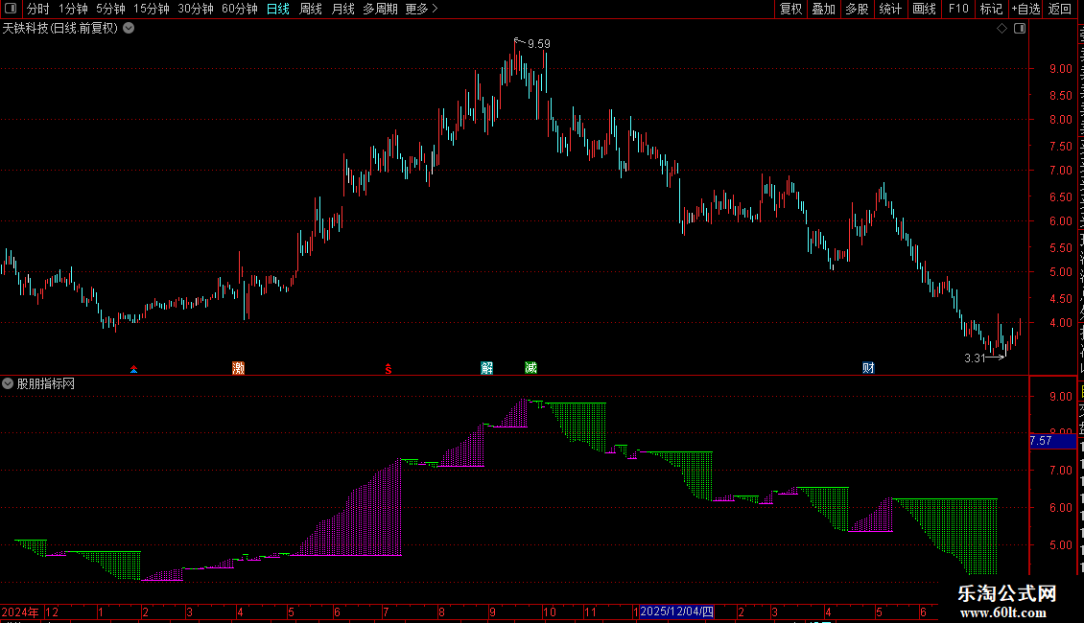
Task: Add stock with +自选 button
Action: (x=1025, y=9)
